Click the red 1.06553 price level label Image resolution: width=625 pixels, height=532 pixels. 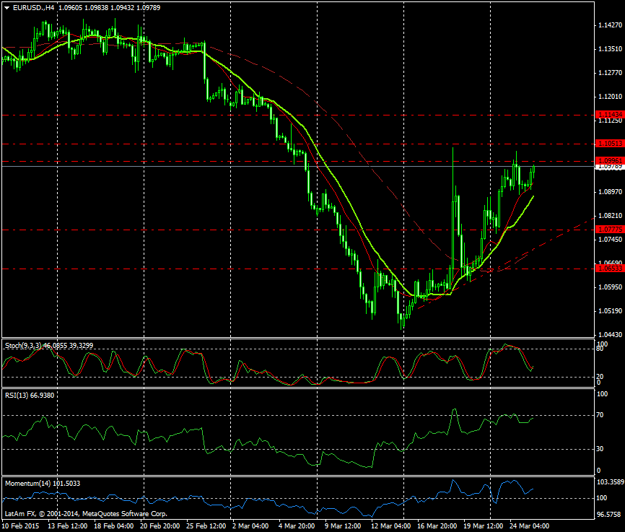(x=610, y=269)
